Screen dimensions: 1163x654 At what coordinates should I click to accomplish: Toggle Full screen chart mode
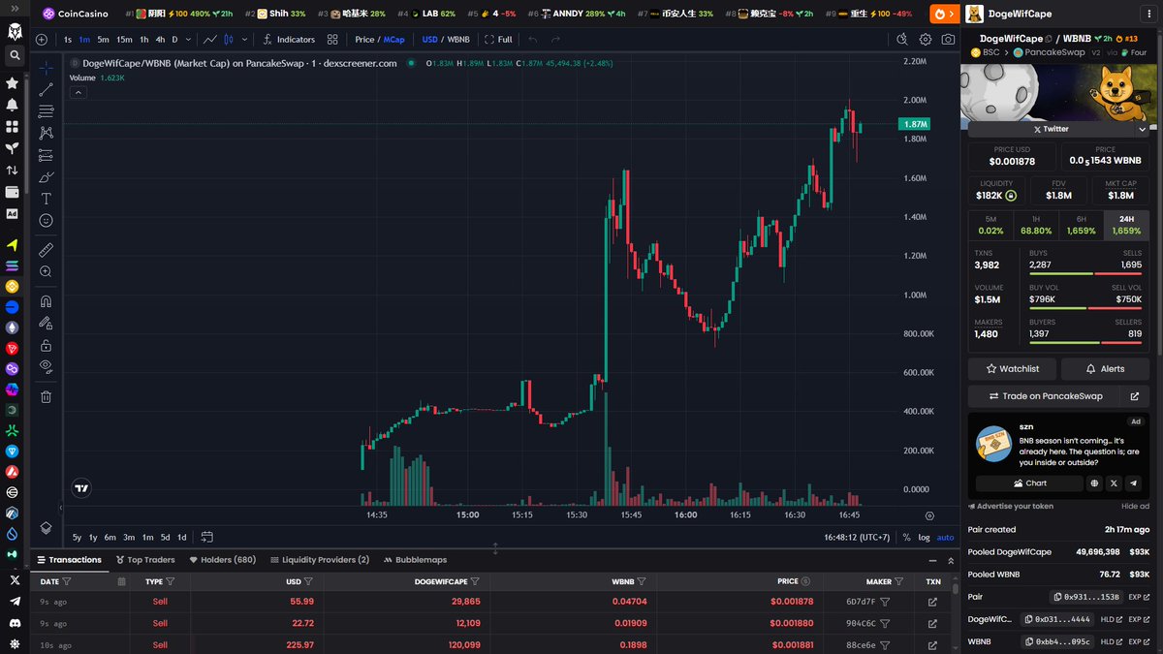point(499,40)
